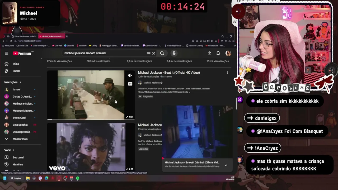
Task: Open Michael Jackson channel avatar under Beat It
Action: point(140,83)
